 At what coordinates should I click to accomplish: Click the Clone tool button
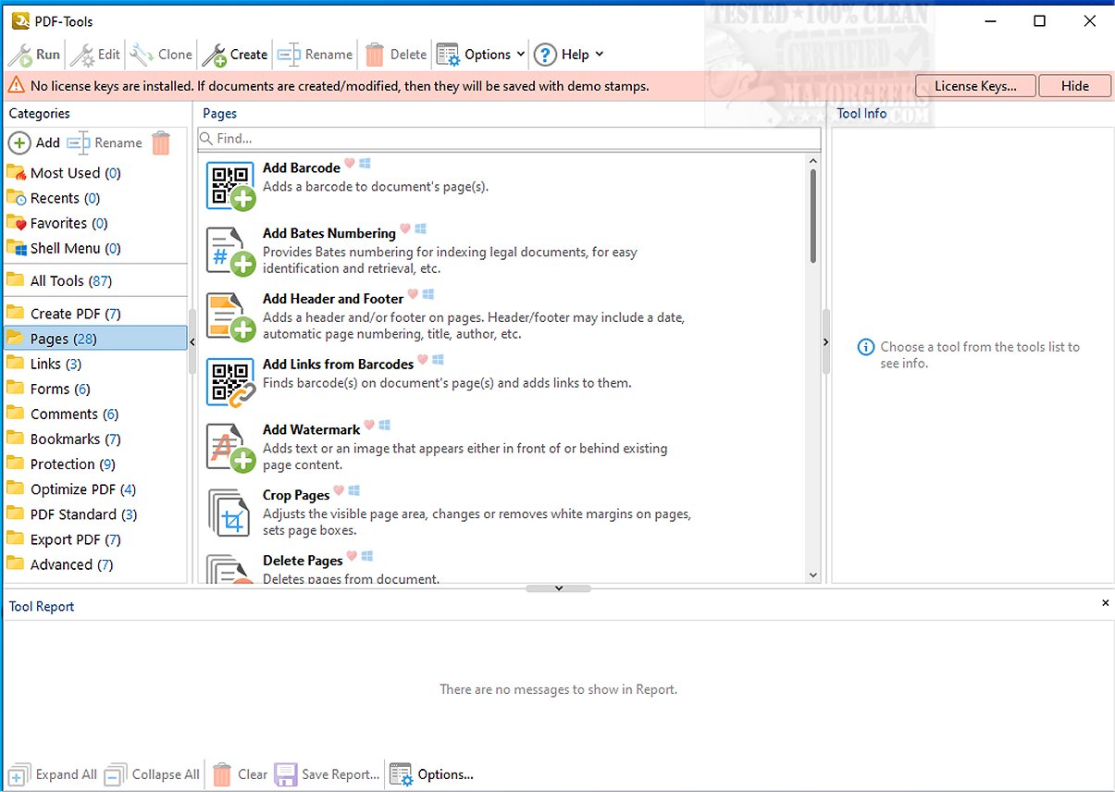[x=161, y=55]
